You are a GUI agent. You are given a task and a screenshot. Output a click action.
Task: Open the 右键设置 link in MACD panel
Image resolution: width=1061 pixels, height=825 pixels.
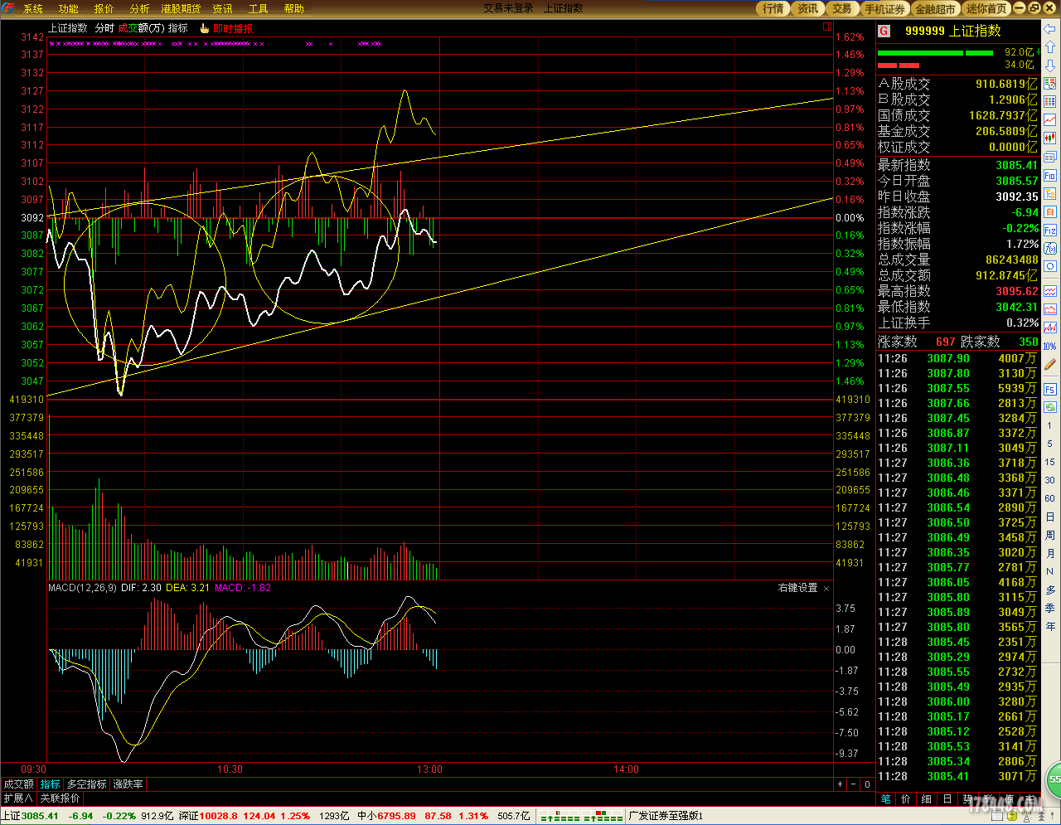point(797,588)
